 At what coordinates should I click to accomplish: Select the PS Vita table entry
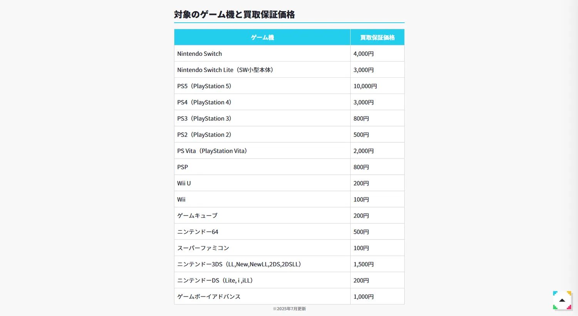pyautogui.click(x=212, y=151)
